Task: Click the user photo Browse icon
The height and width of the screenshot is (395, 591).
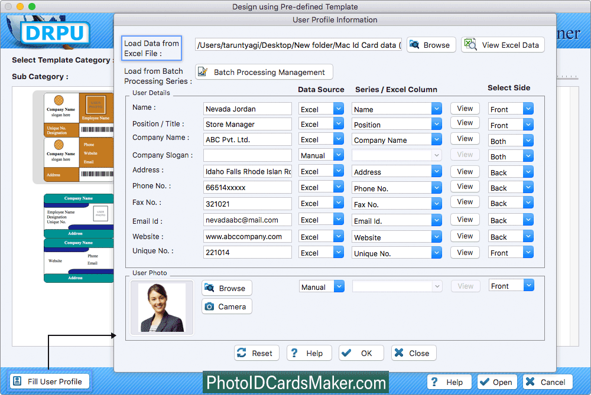Action: [x=209, y=288]
